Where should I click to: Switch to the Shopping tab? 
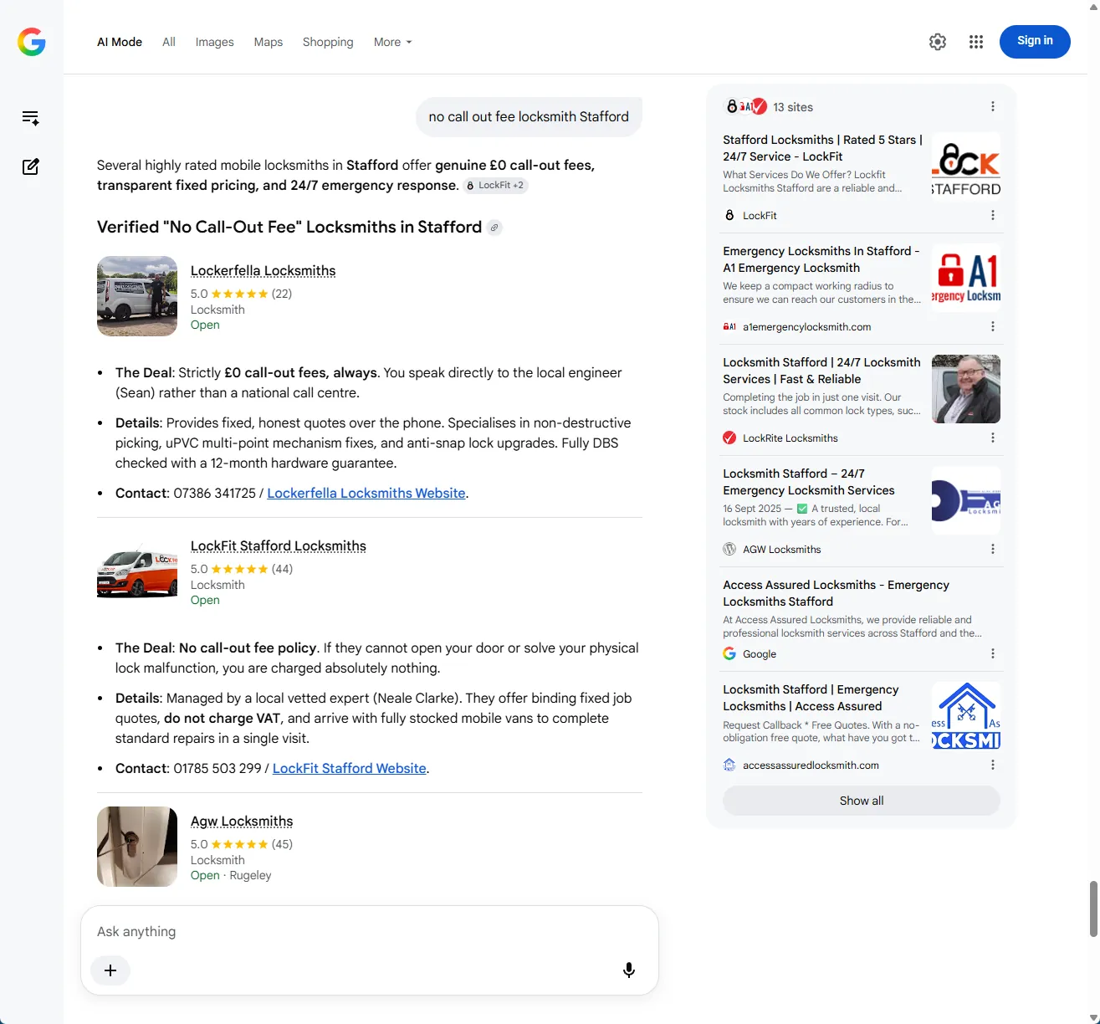[x=328, y=42]
